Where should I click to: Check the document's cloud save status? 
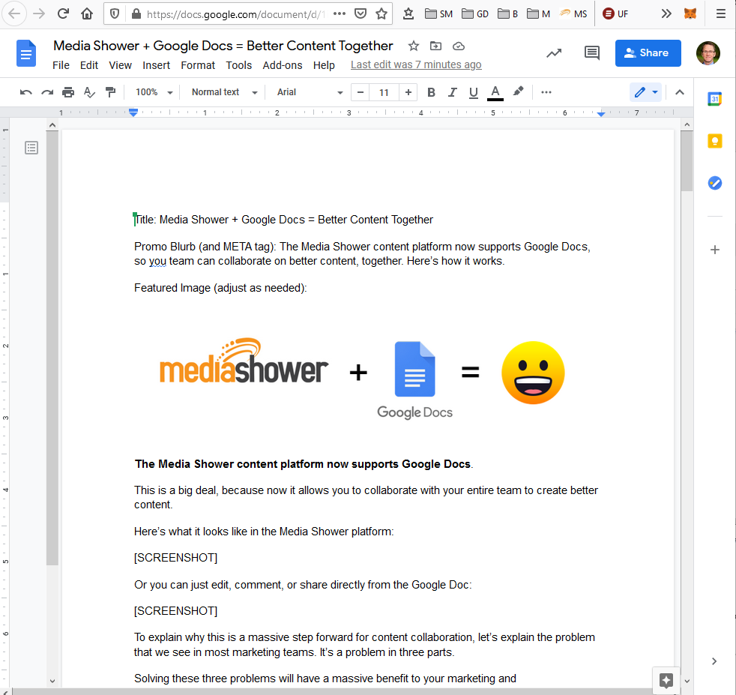coord(459,46)
